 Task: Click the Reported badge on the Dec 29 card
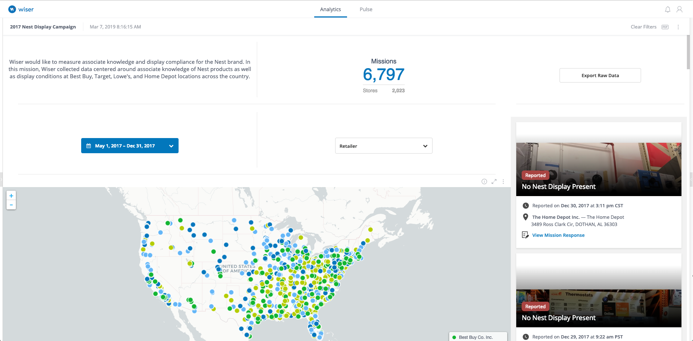(x=535, y=307)
